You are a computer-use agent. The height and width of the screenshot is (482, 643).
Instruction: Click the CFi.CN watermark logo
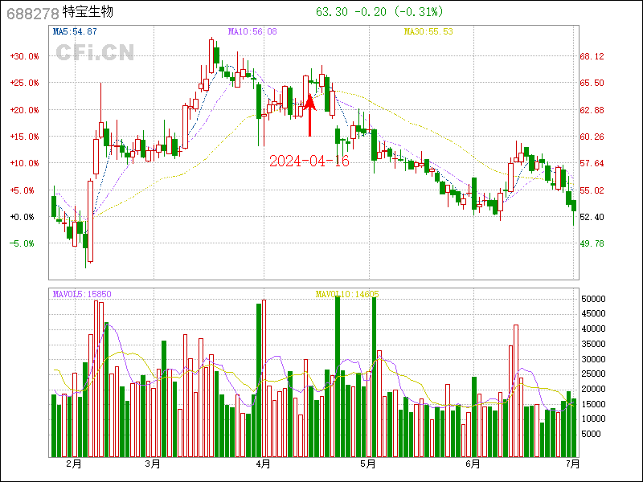tap(95, 52)
